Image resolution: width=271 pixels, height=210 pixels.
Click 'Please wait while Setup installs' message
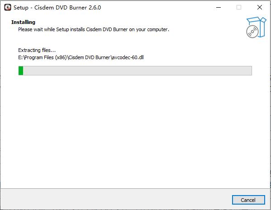pyautogui.click(x=94, y=29)
